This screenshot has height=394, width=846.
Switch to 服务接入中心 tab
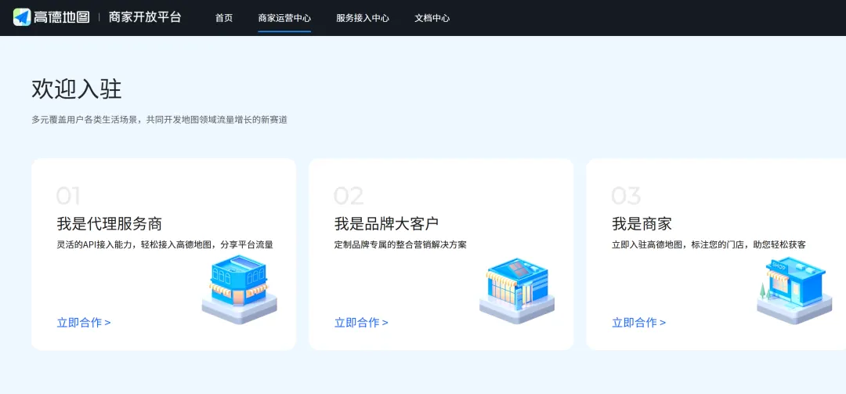click(363, 18)
